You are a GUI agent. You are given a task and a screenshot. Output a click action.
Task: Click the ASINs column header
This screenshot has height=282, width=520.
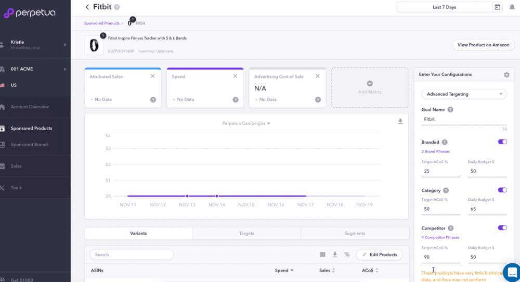click(x=97, y=271)
